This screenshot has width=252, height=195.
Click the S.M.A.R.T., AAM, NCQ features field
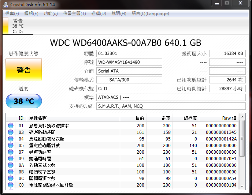171,106
